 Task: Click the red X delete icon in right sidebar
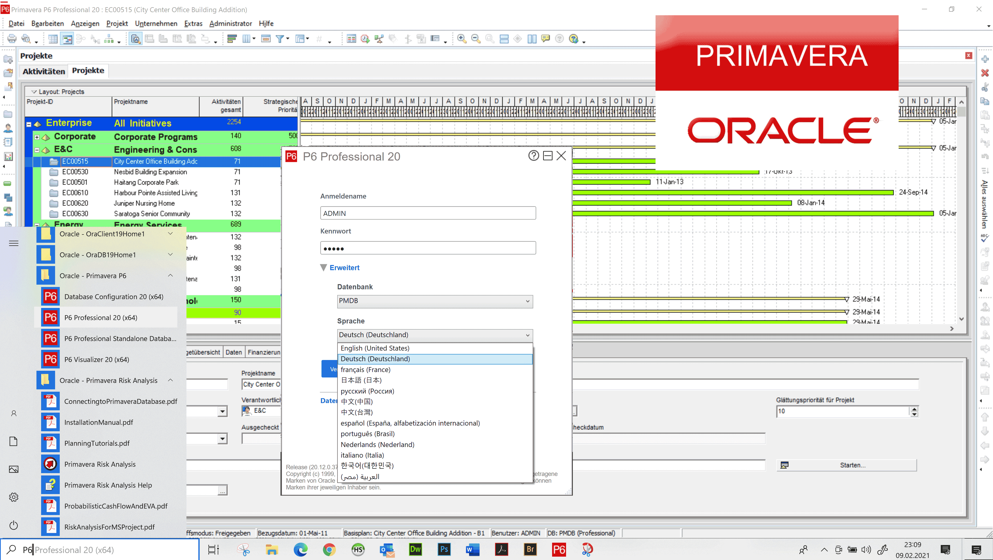click(x=985, y=73)
